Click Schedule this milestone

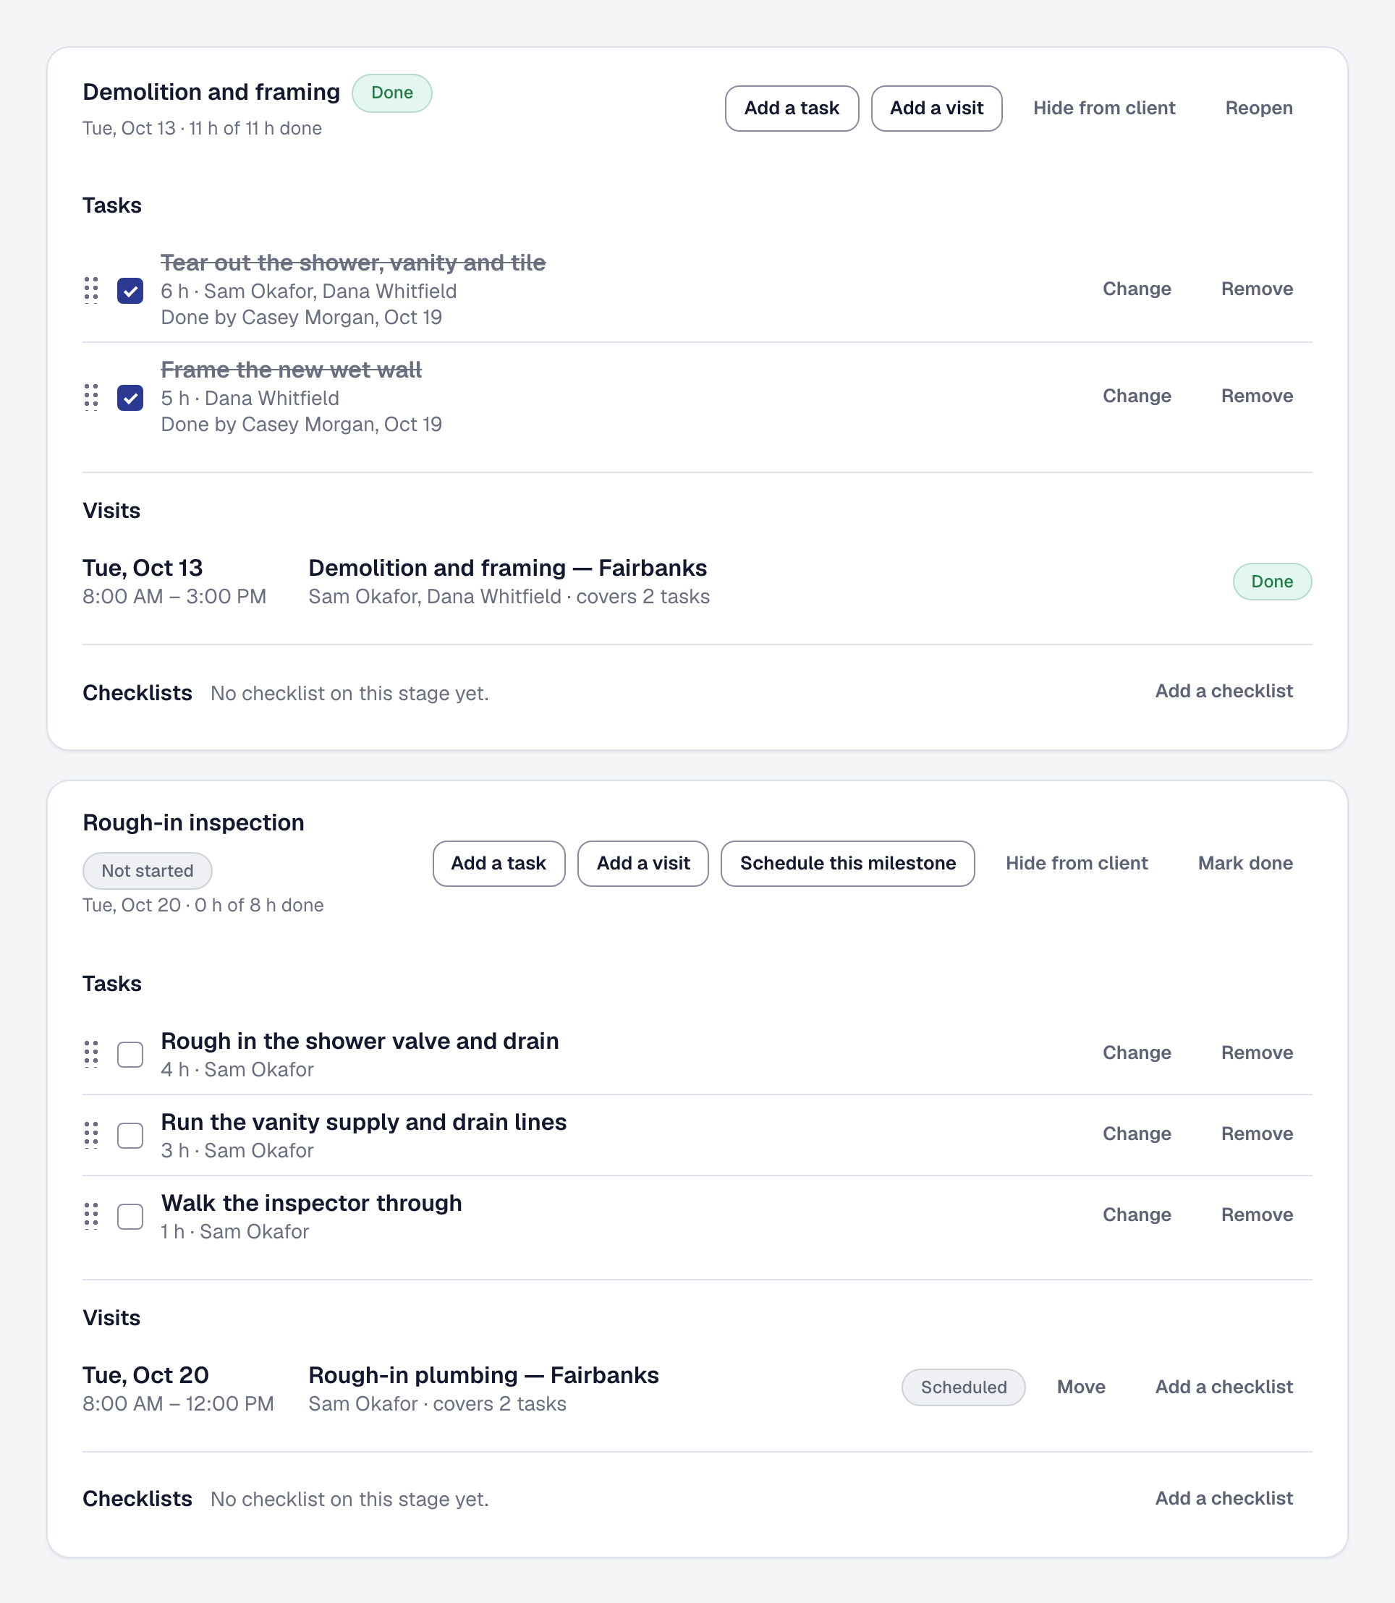tap(848, 863)
